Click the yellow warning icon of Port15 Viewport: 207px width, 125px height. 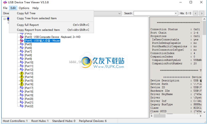pyautogui.click(x=22, y=81)
